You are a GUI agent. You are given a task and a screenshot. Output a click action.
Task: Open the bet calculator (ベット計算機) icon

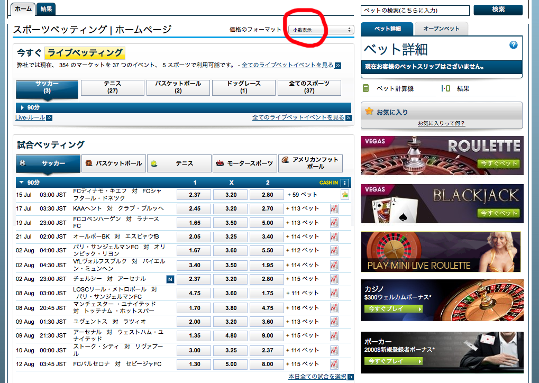(x=366, y=88)
